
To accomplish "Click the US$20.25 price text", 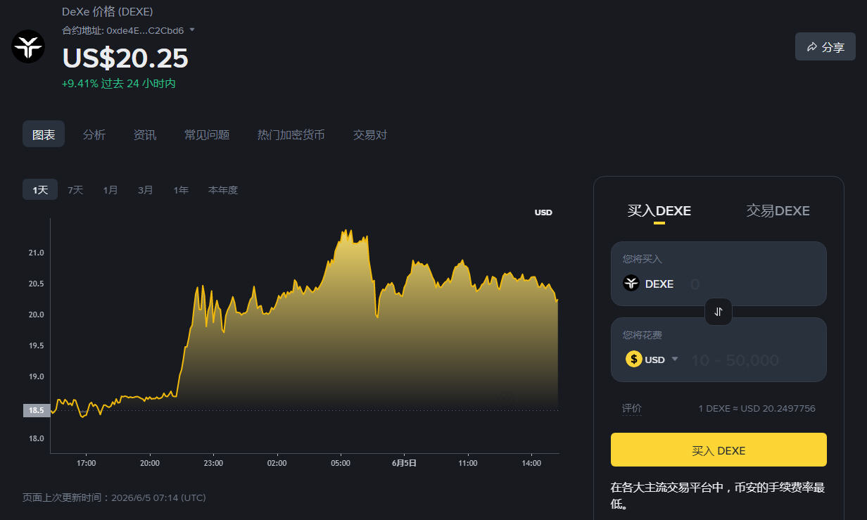I will click(125, 58).
